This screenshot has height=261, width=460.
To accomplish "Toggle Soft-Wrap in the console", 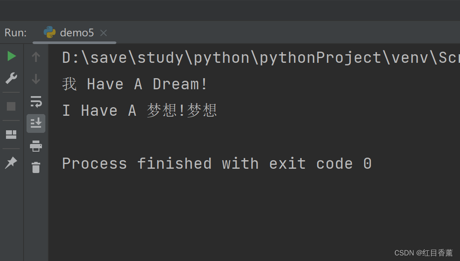I will (36, 102).
